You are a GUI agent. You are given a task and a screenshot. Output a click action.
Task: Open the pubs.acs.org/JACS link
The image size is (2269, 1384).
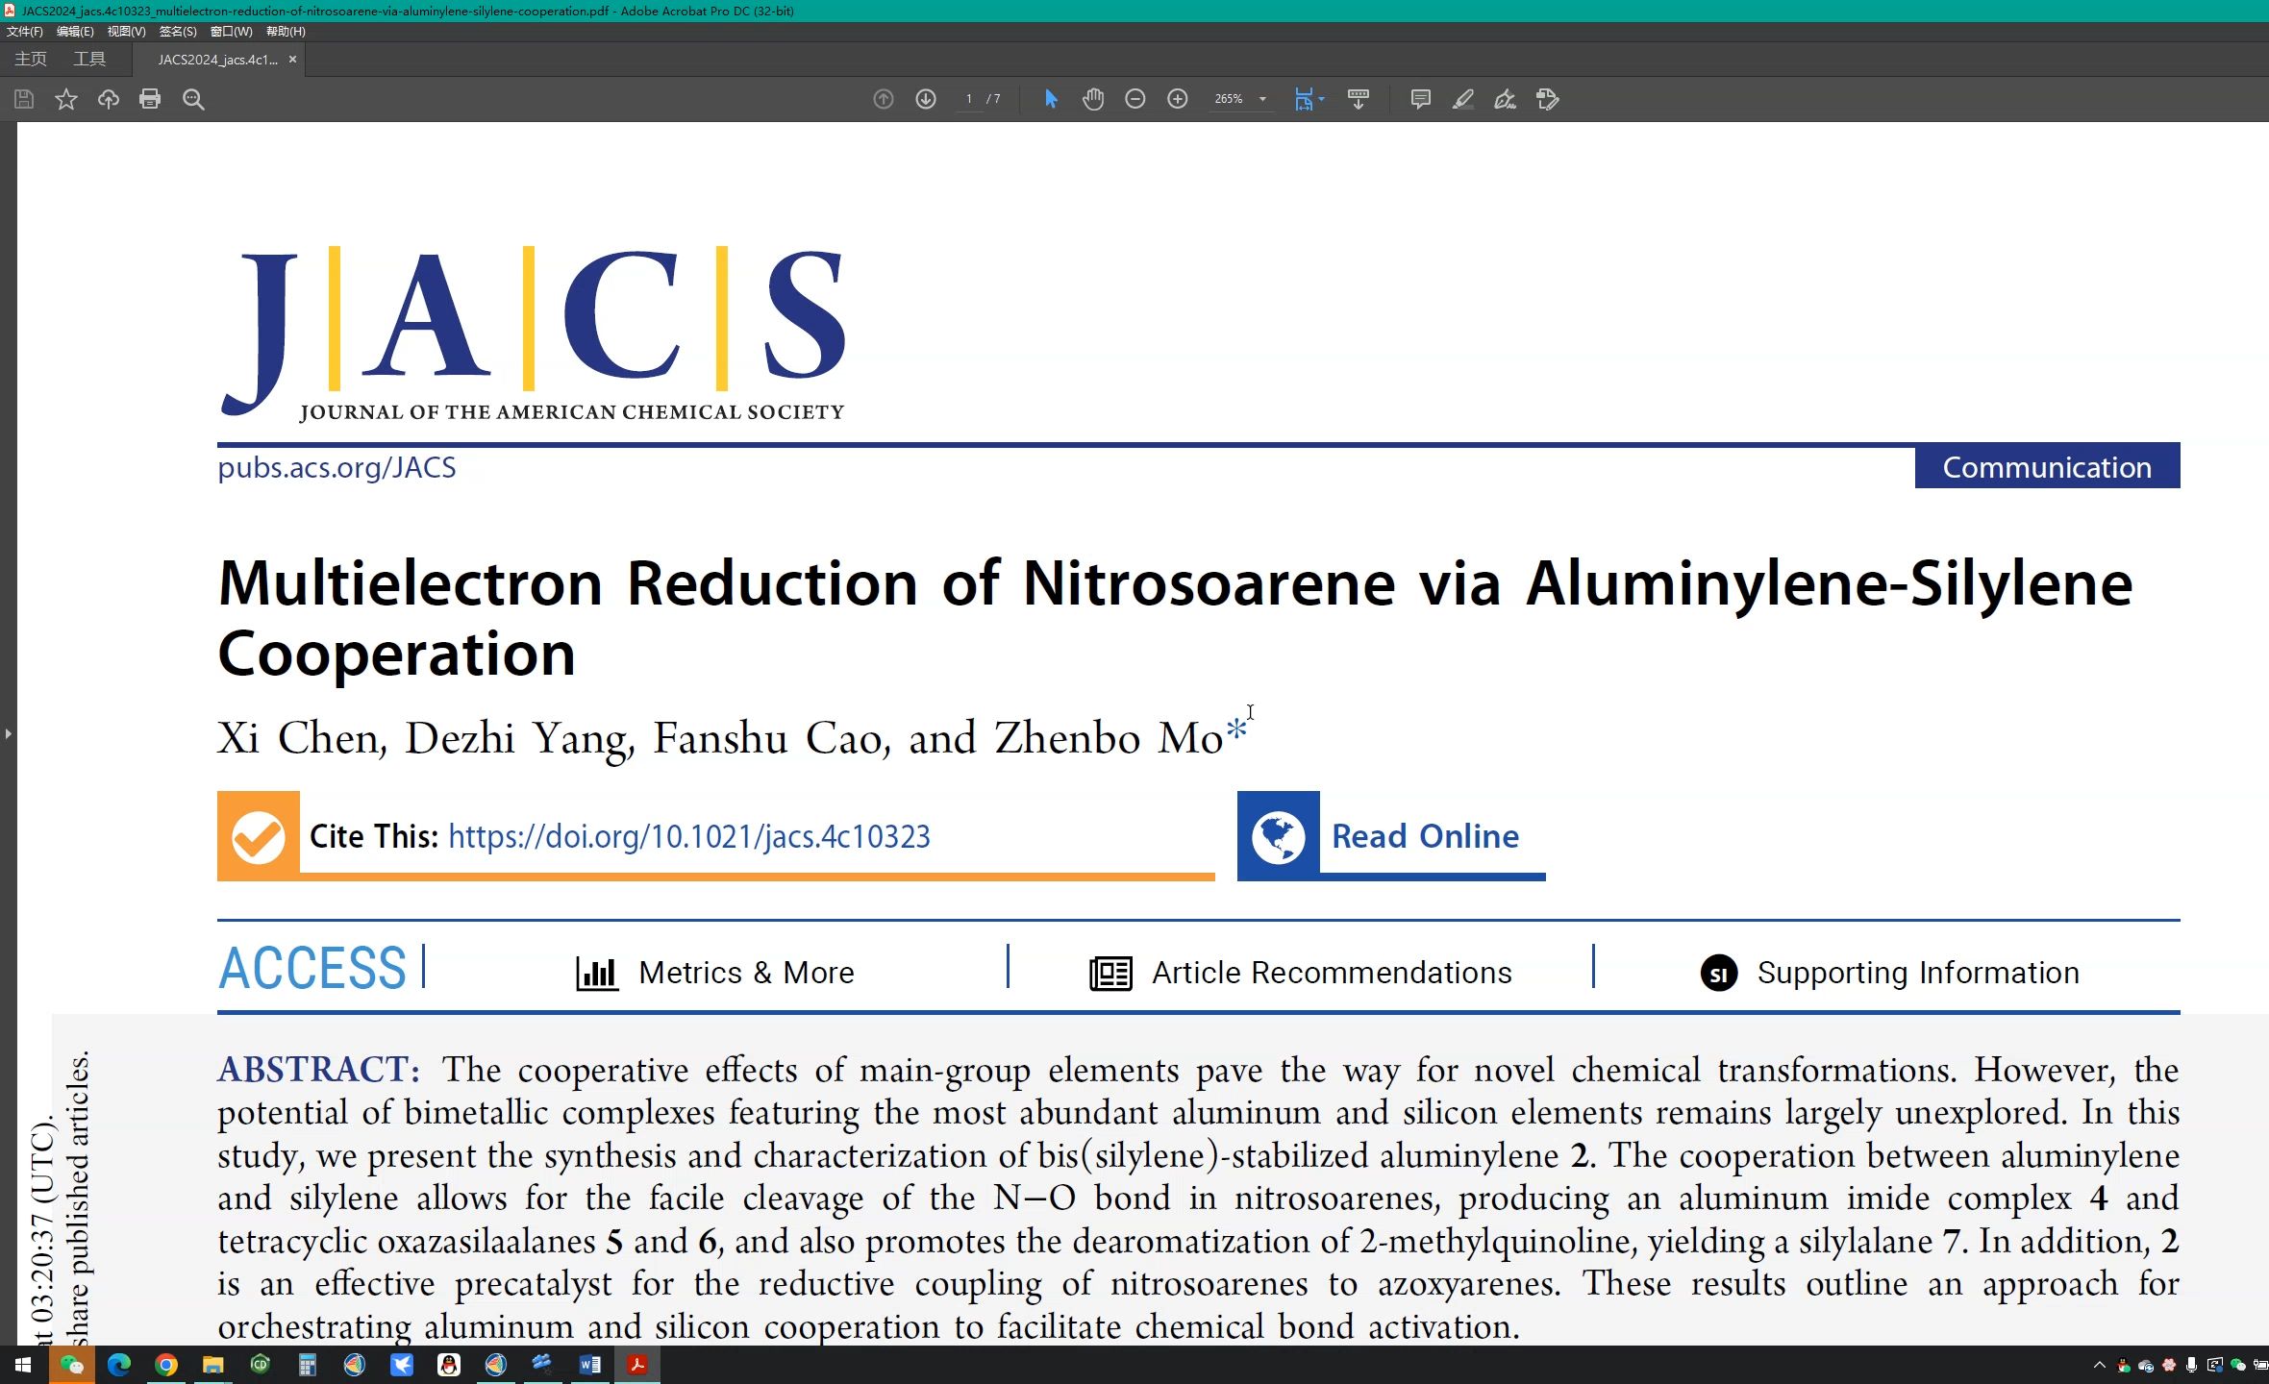(337, 468)
